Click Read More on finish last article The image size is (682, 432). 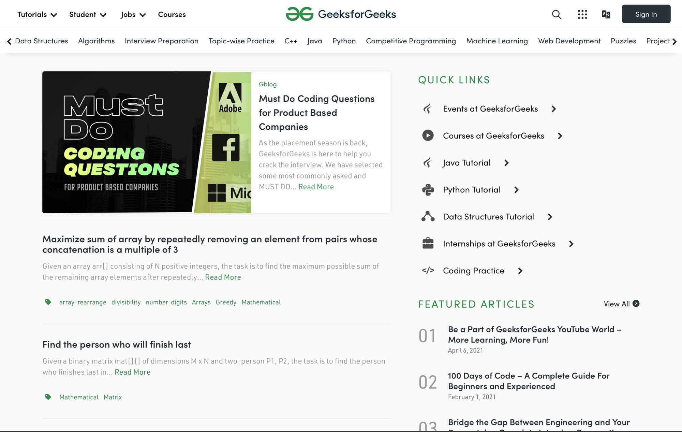pyautogui.click(x=133, y=372)
